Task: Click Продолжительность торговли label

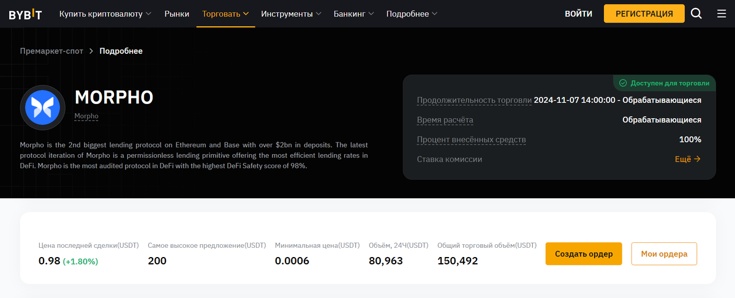Action: click(x=475, y=100)
